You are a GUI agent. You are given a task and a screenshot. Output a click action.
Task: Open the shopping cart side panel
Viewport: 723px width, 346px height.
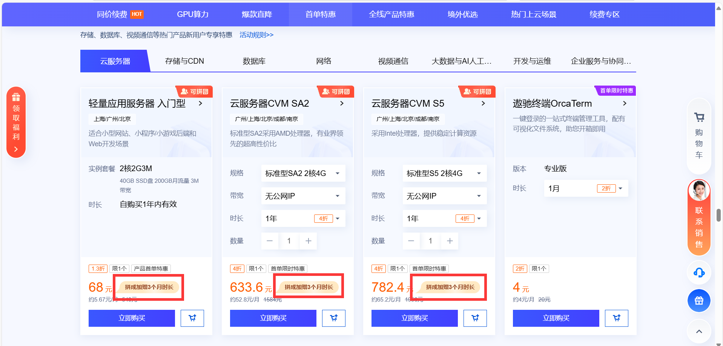coord(699,136)
